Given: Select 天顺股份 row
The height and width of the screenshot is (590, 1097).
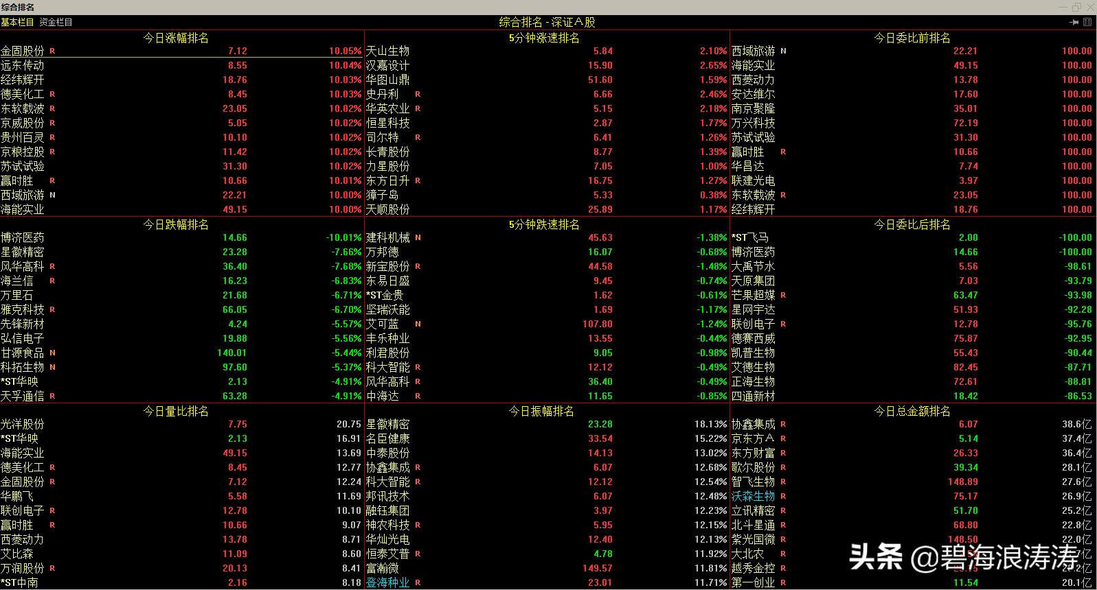Looking at the screenshot, I should [547, 209].
